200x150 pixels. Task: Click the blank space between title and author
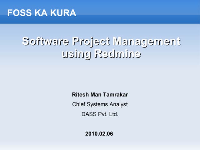click(100, 75)
